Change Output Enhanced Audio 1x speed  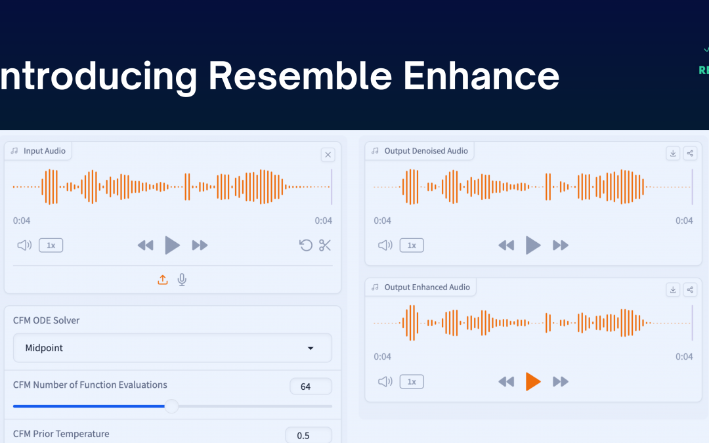(x=412, y=382)
